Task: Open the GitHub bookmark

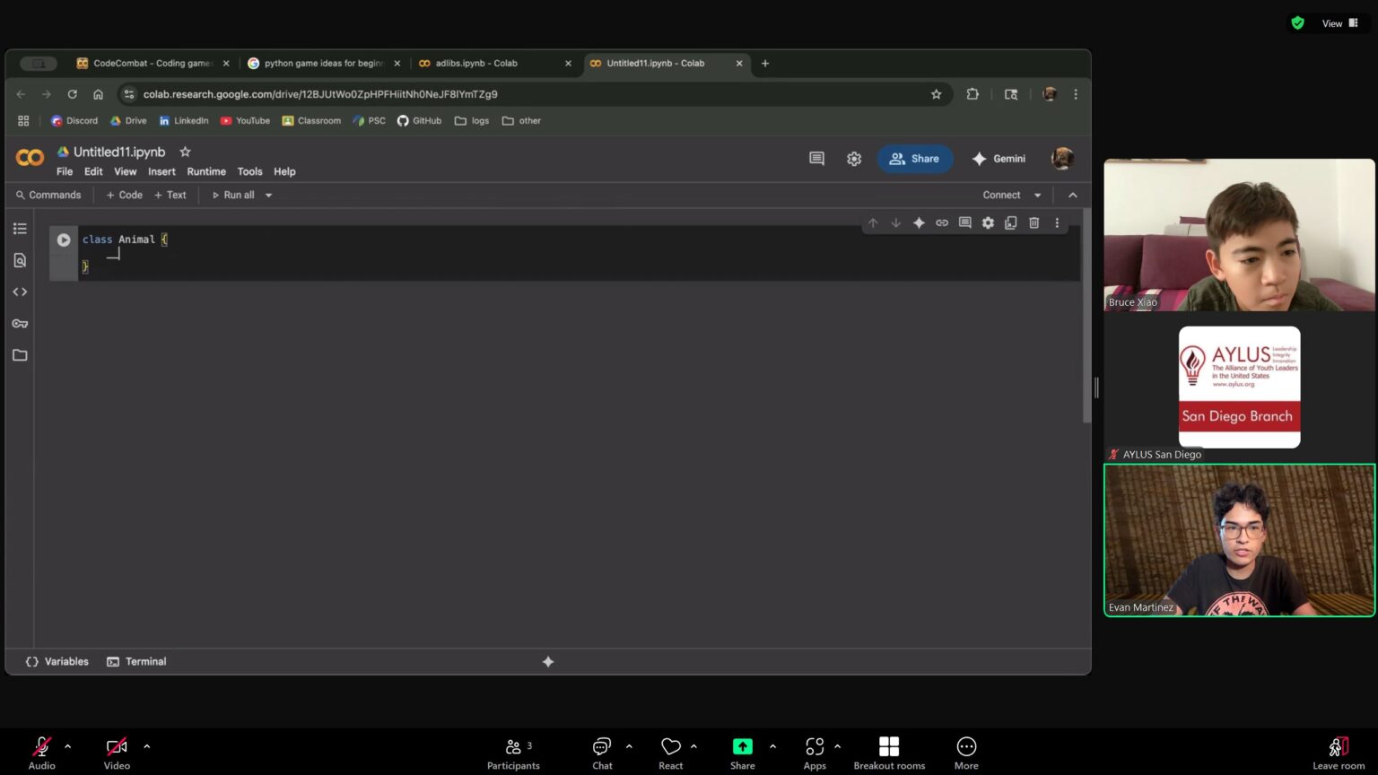Action: [x=419, y=120]
